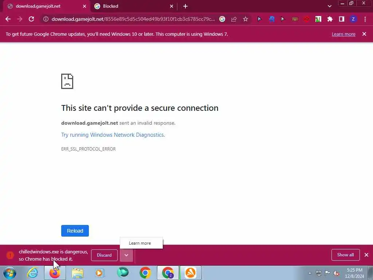Open the yellow keyboard extension icon
The width and height of the screenshot is (373, 280).
(x=295, y=19)
